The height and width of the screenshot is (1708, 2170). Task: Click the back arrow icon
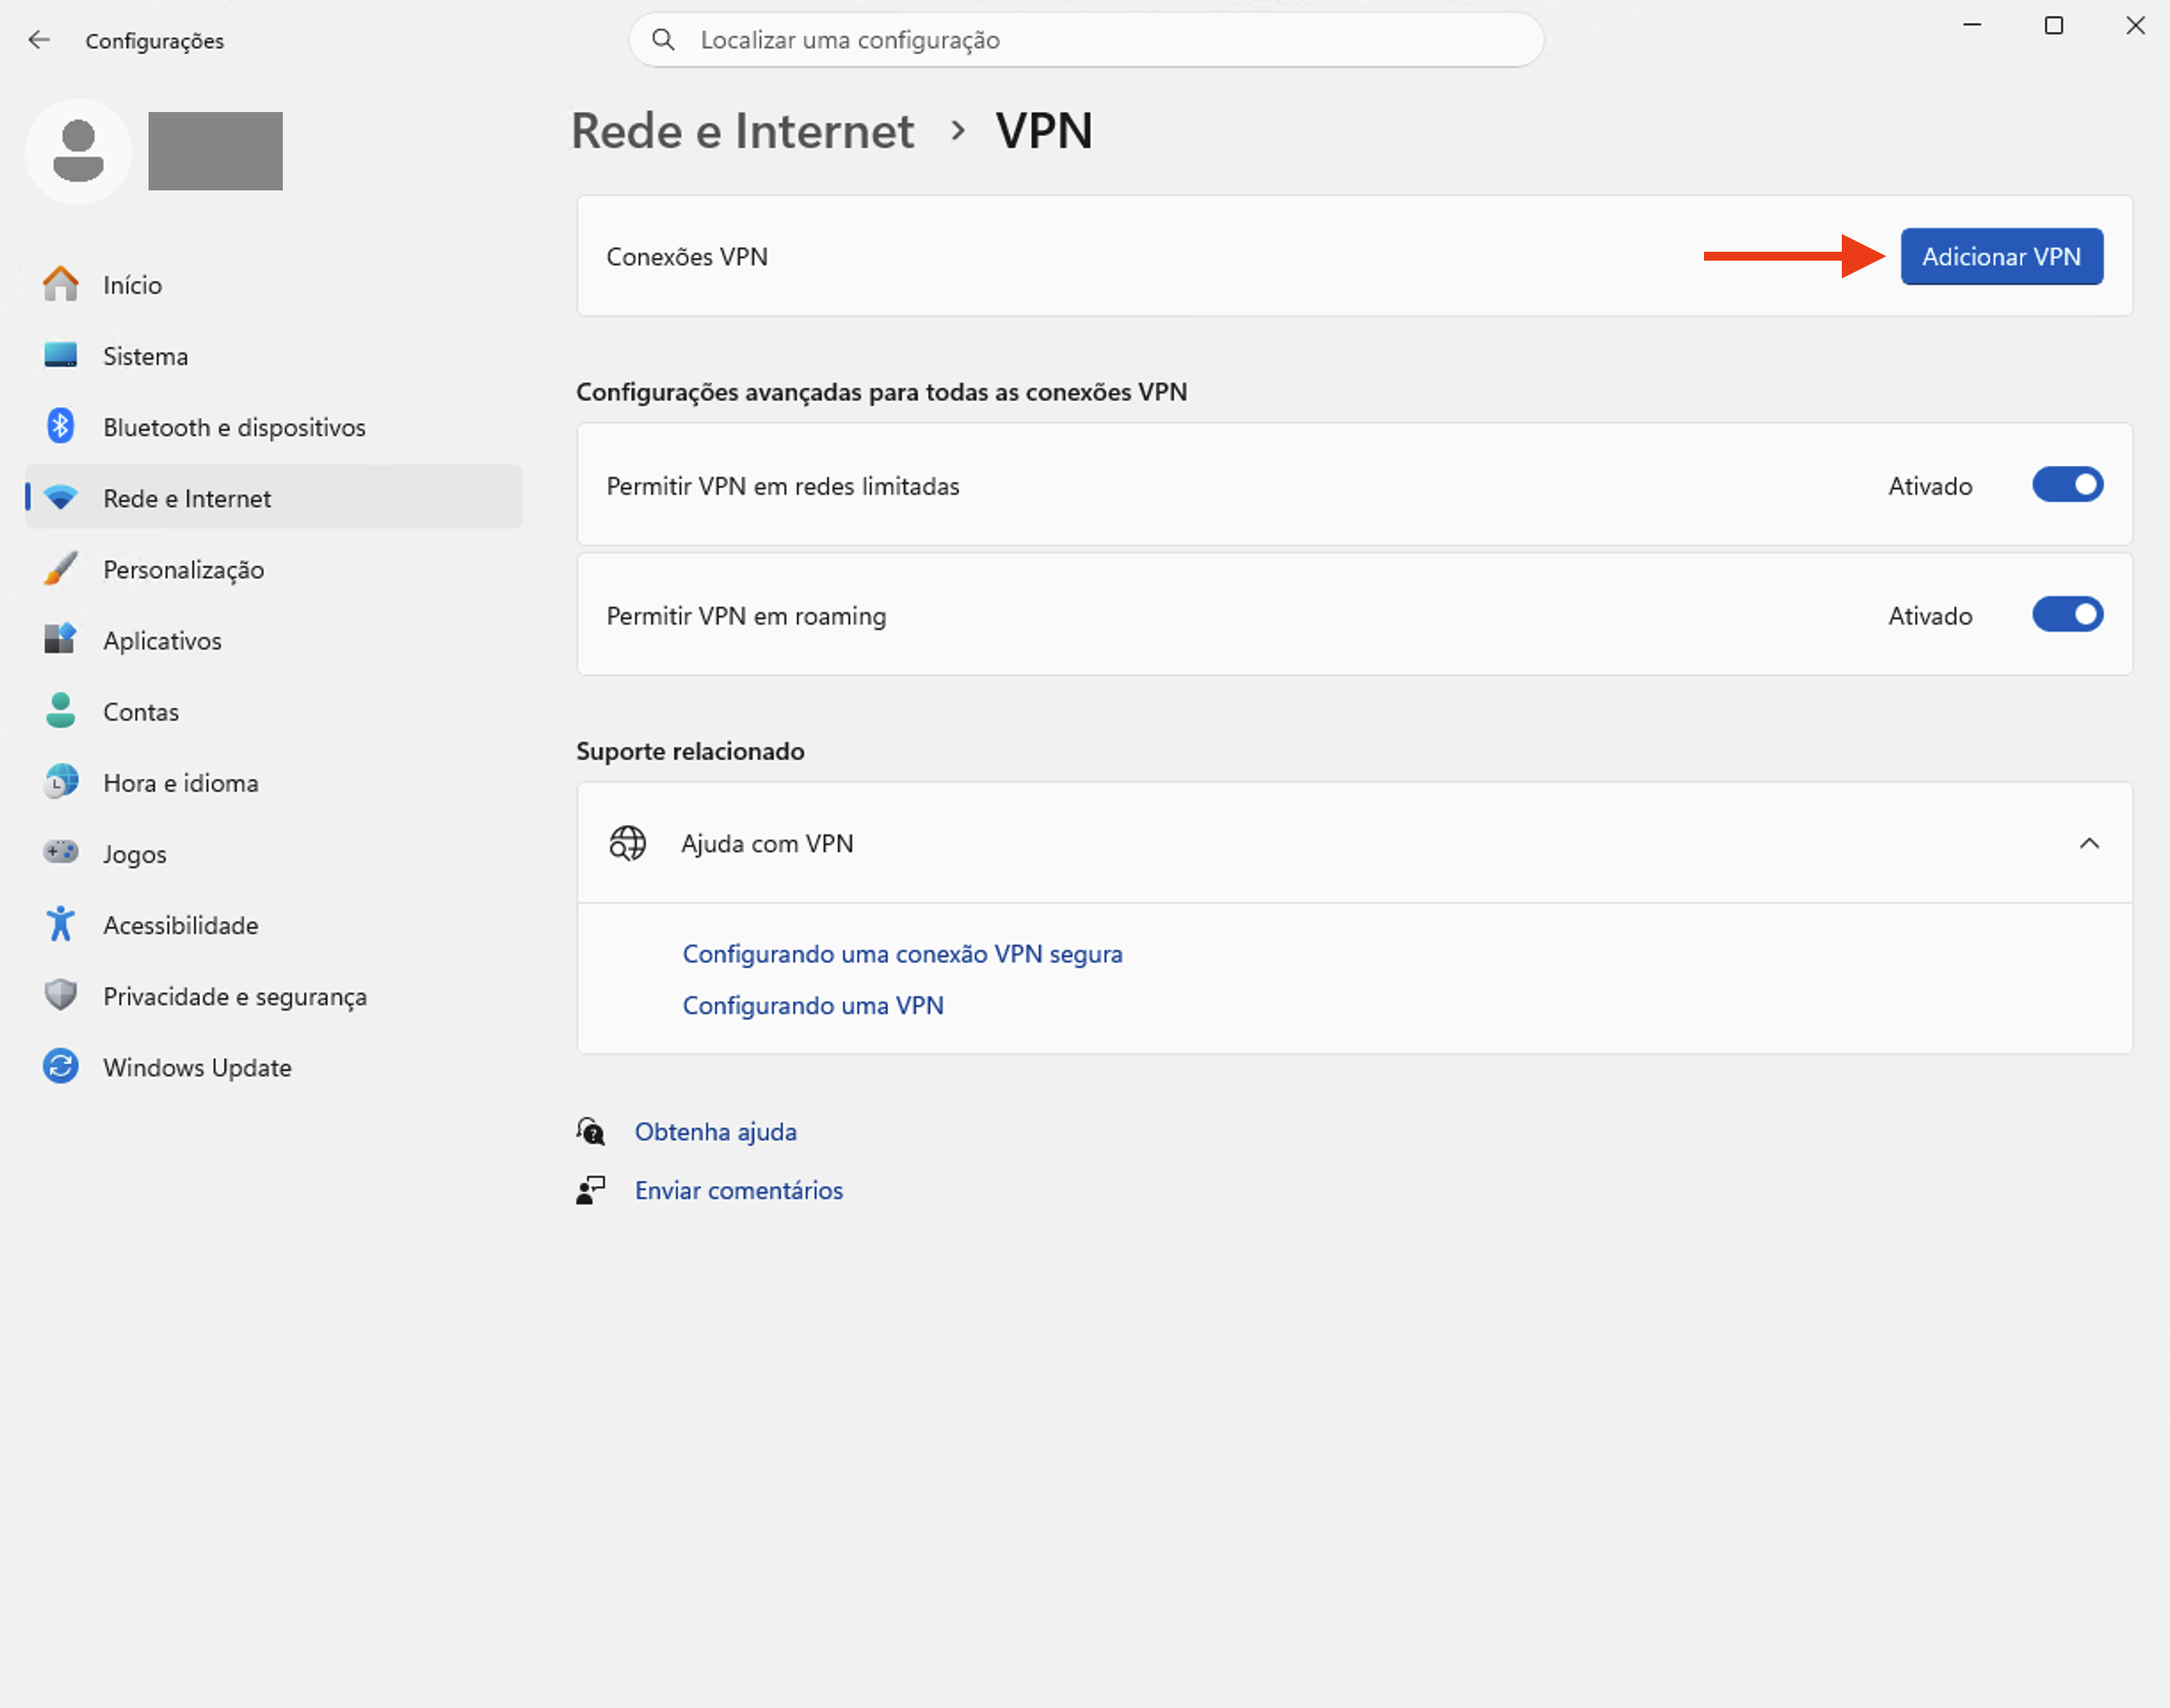point(39,40)
